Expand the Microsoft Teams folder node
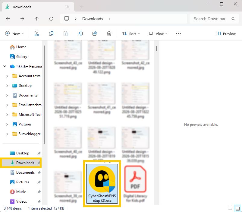This screenshot has width=242, height=212. [7, 115]
